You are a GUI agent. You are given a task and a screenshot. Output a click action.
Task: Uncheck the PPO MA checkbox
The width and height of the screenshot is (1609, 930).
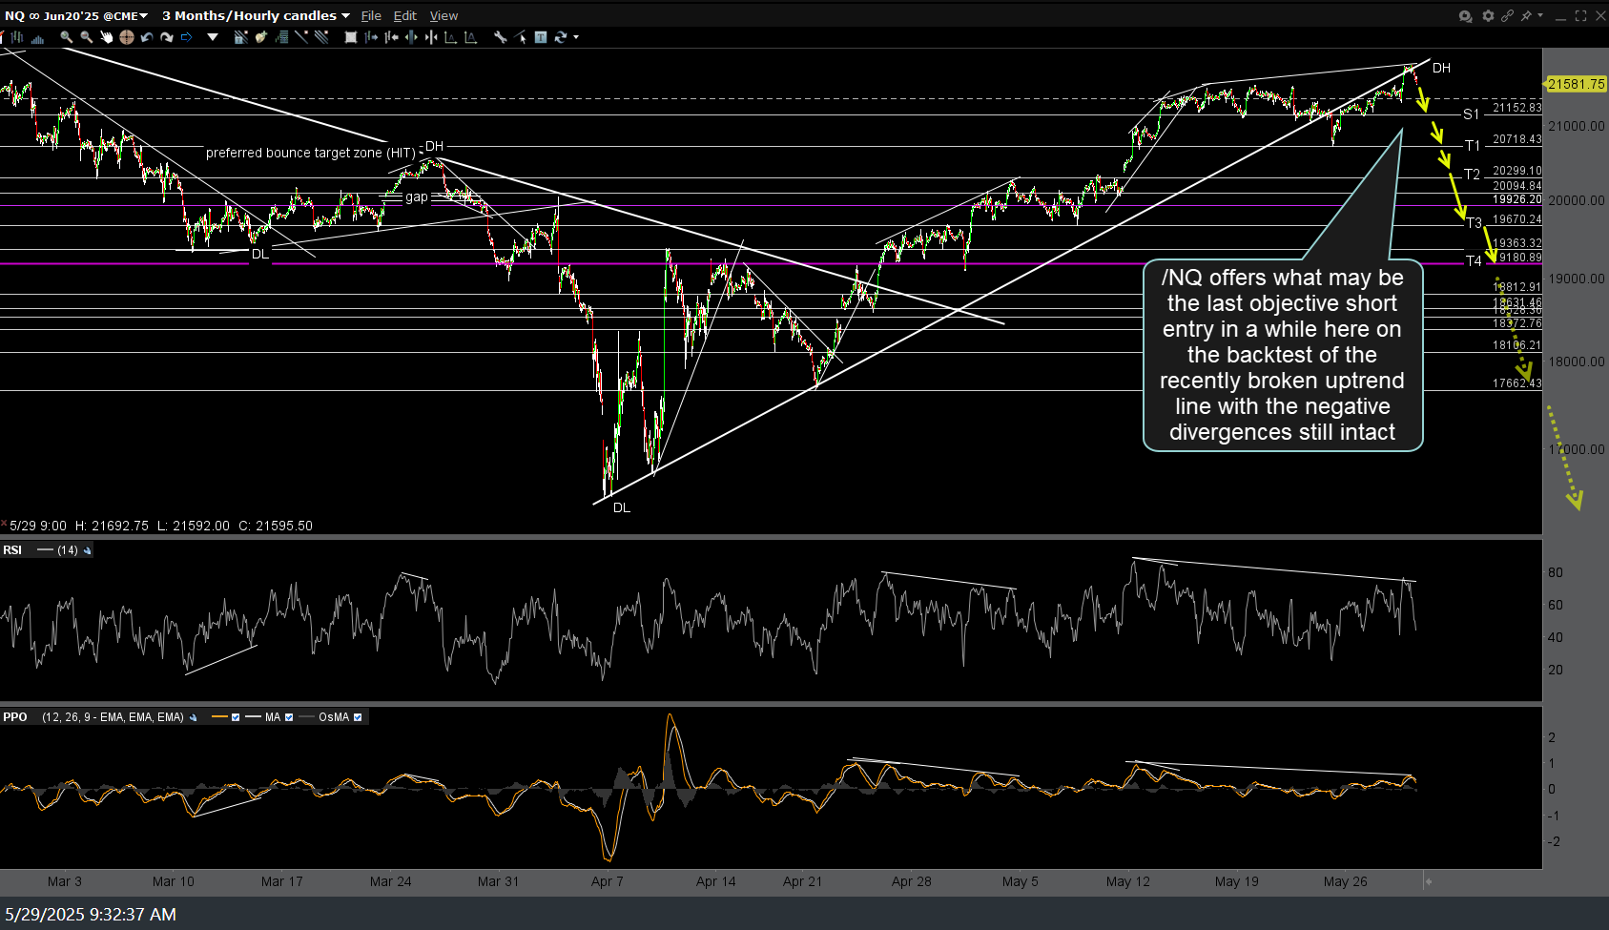point(289,717)
